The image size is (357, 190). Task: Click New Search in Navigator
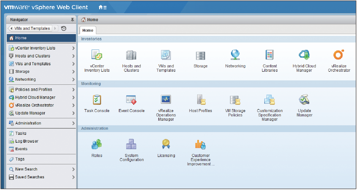click(x=41, y=169)
